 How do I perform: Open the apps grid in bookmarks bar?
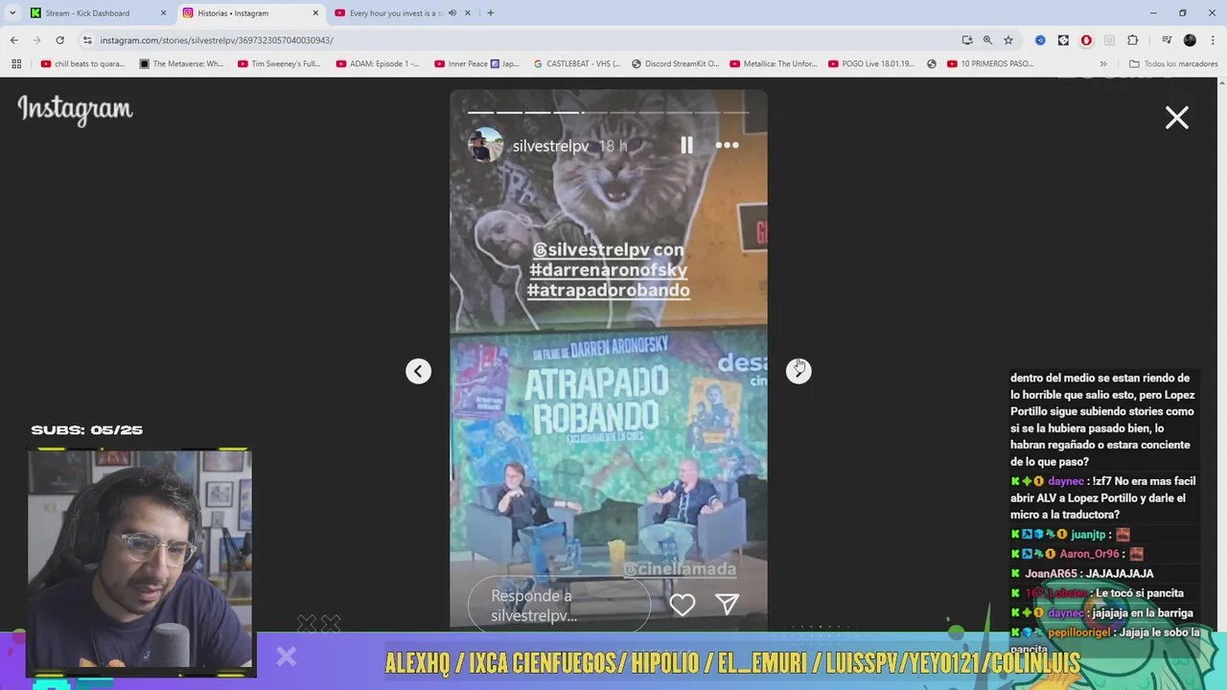pos(16,64)
